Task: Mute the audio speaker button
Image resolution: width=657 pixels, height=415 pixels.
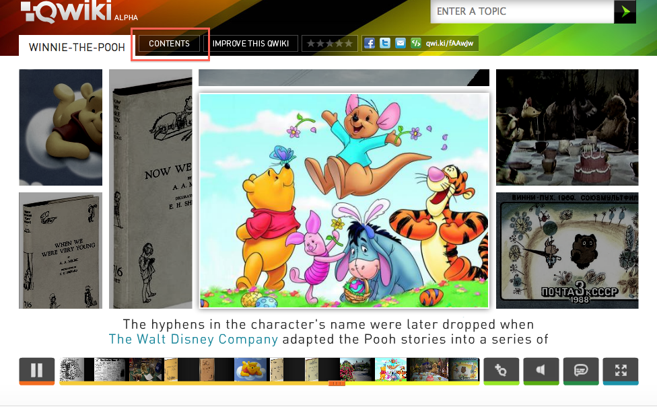Action: 541,370
